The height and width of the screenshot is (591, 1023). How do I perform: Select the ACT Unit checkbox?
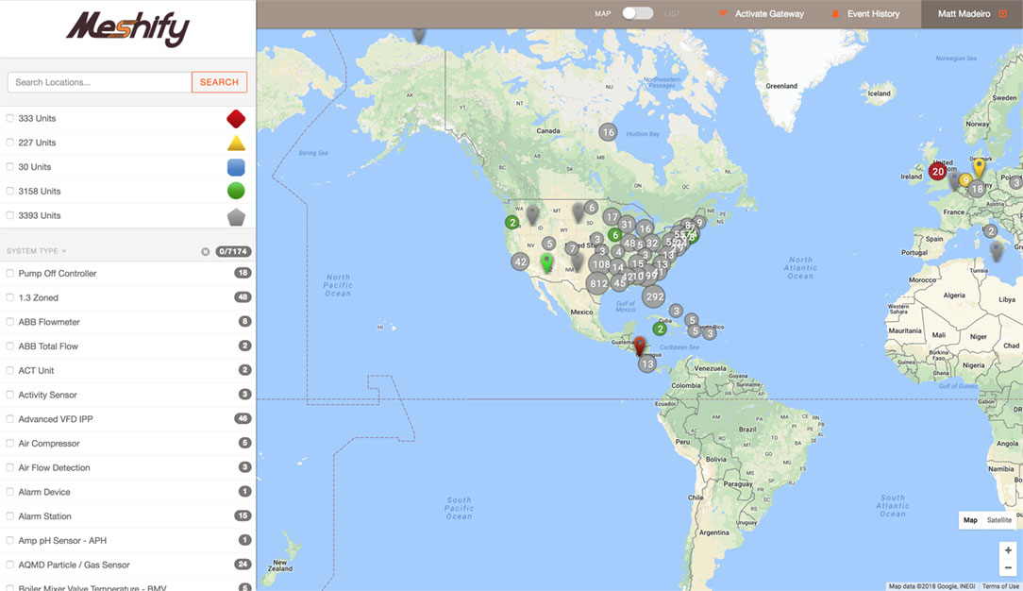(9, 370)
